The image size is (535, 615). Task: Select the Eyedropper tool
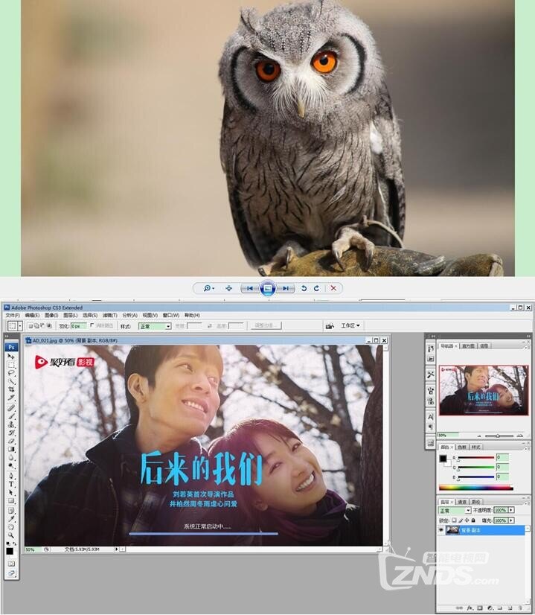point(11,518)
